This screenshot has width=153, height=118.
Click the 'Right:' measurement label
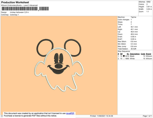(120, 29)
